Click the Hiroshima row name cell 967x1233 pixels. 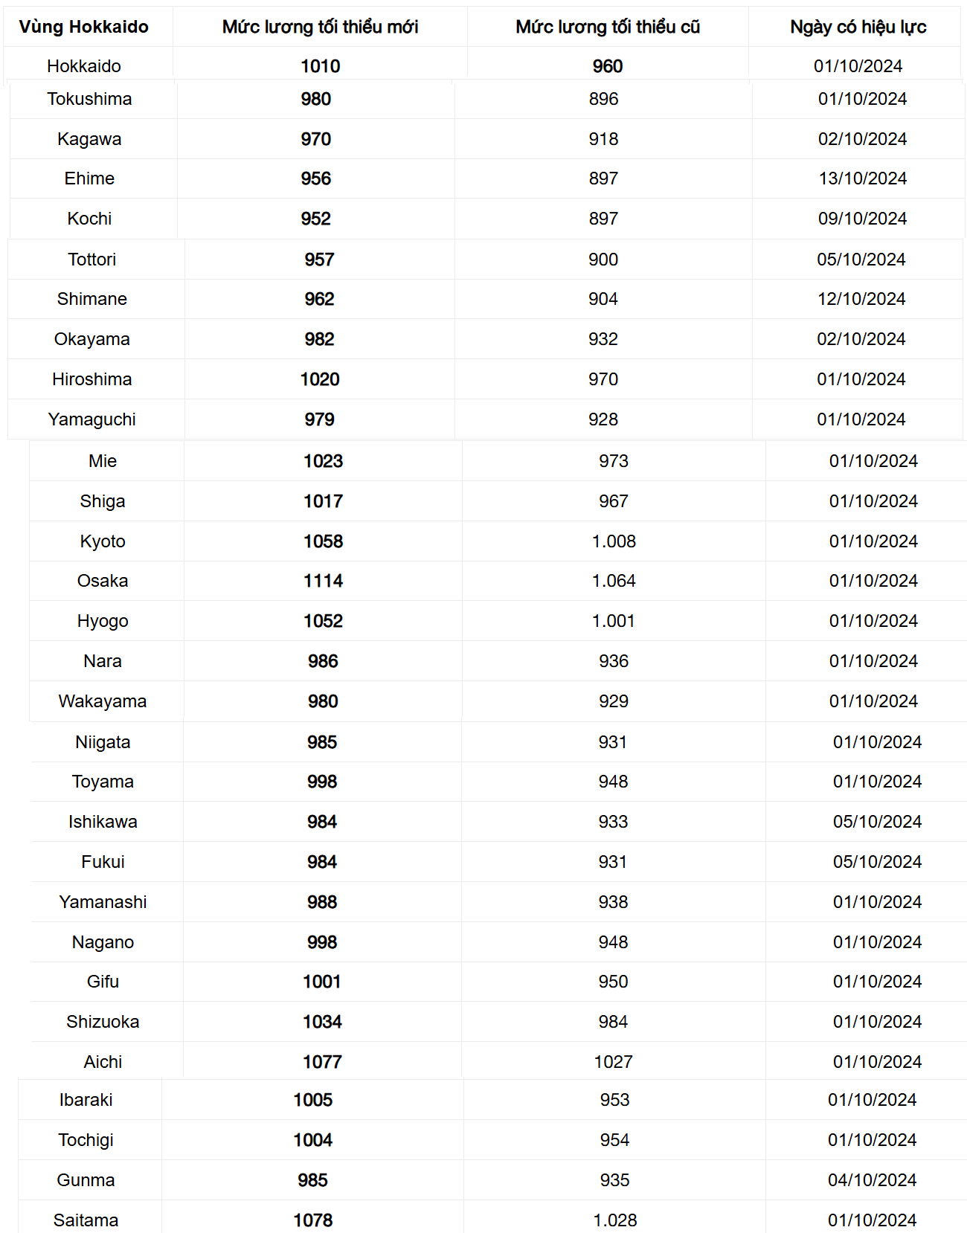tap(91, 379)
